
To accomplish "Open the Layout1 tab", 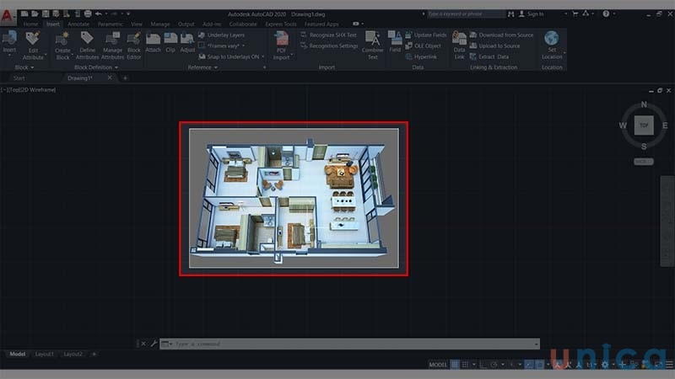I will (45, 354).
